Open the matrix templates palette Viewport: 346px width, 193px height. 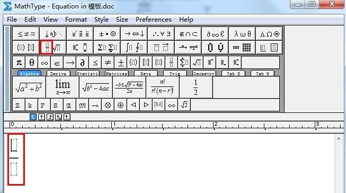point(242,47)
